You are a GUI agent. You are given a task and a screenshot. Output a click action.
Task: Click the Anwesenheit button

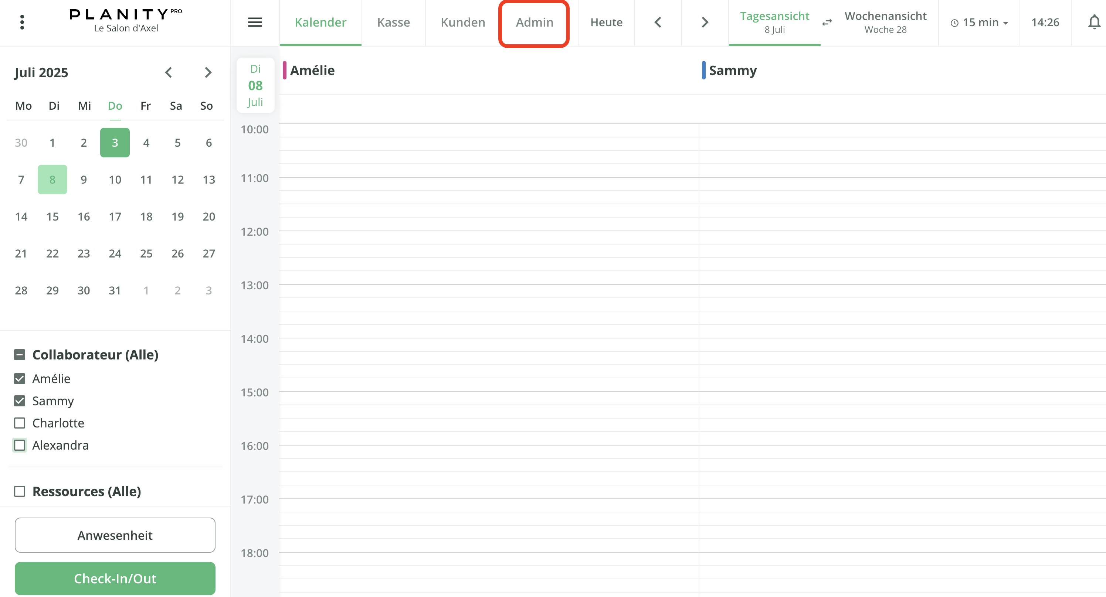pyautogui.click(x=115, y=535)
